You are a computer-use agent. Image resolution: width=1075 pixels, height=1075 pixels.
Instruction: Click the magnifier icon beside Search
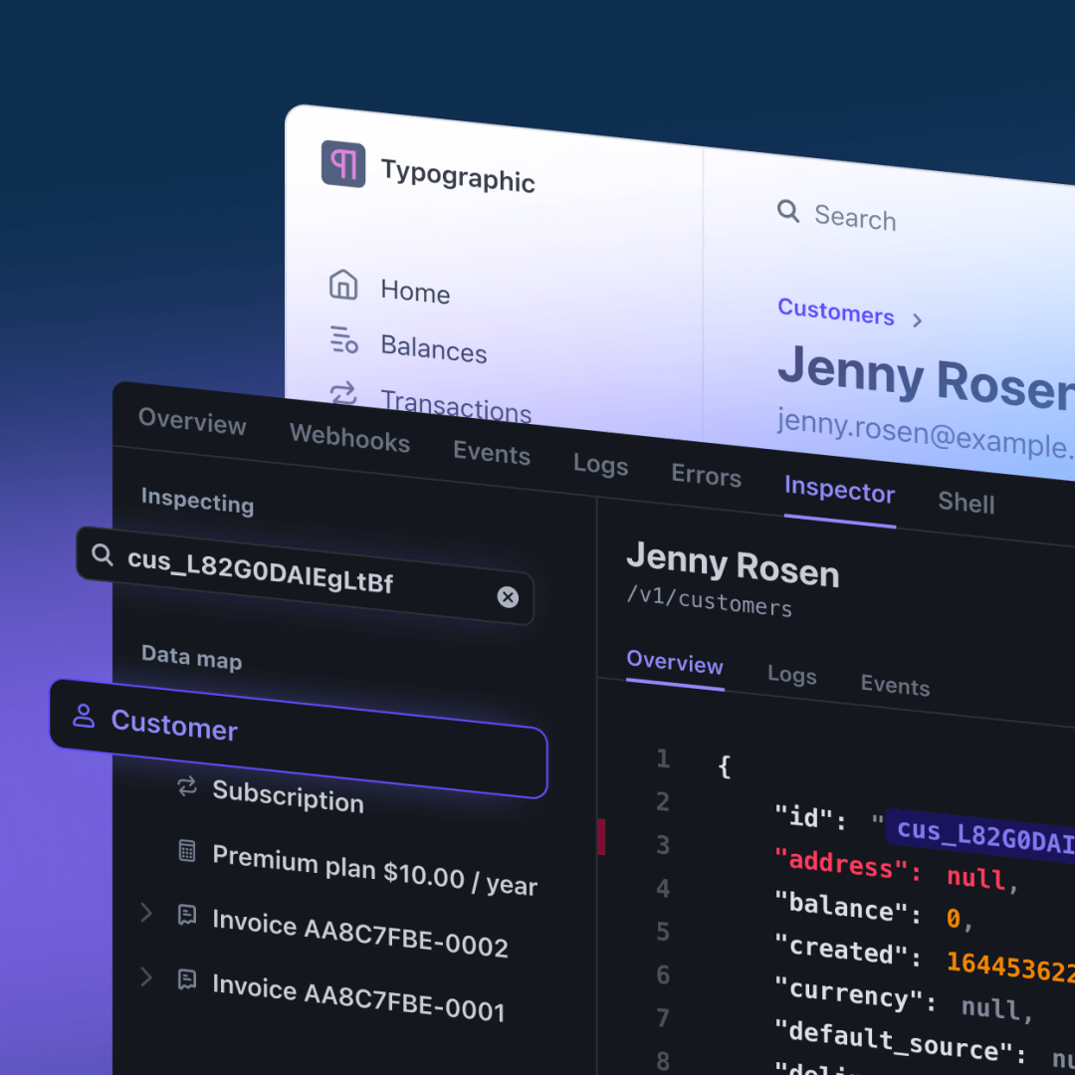coord(787,210)
